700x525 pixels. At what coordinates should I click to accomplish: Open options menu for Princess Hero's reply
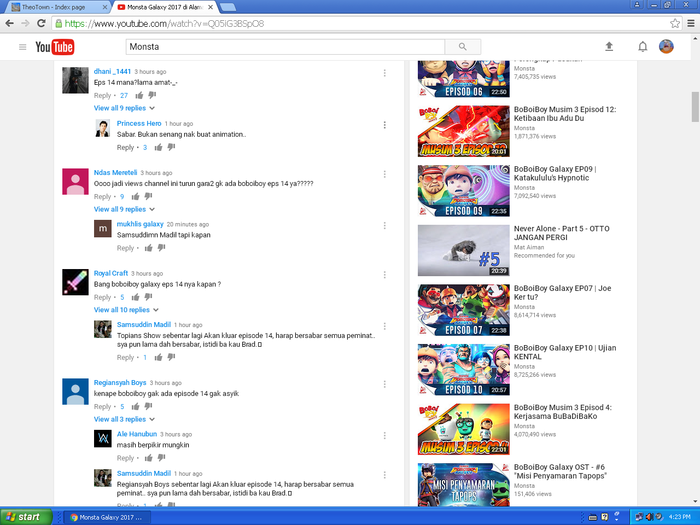click(385, 125)
